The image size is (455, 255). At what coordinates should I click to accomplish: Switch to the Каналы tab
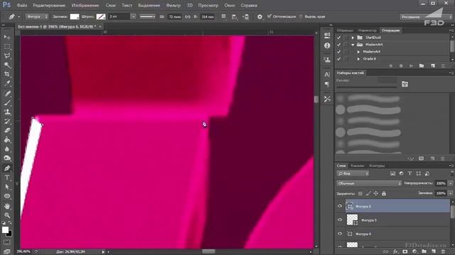pos(357,166)
